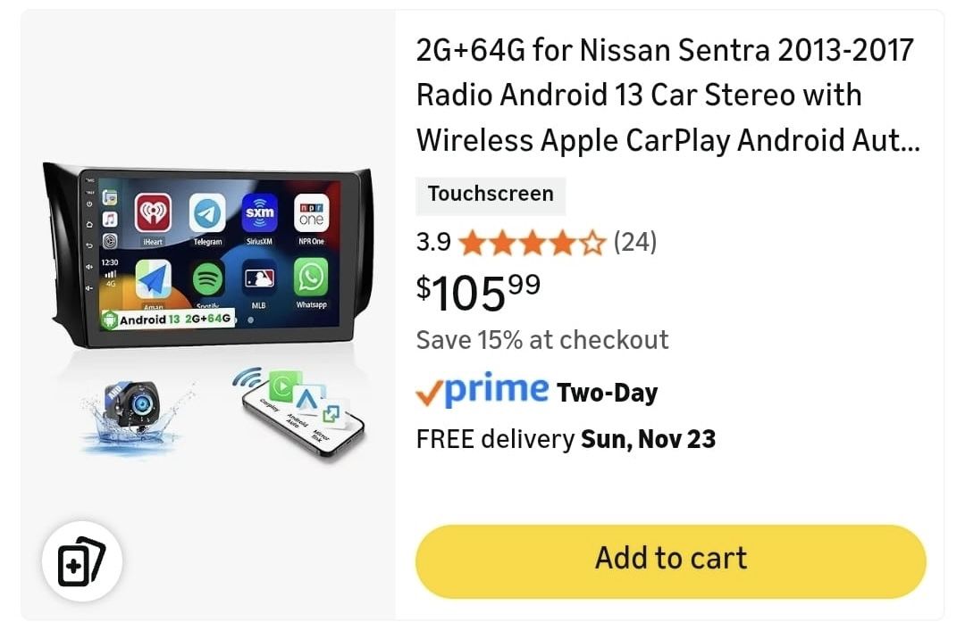
Task: Tap the view similar items icon
Action: click(81, 560)
